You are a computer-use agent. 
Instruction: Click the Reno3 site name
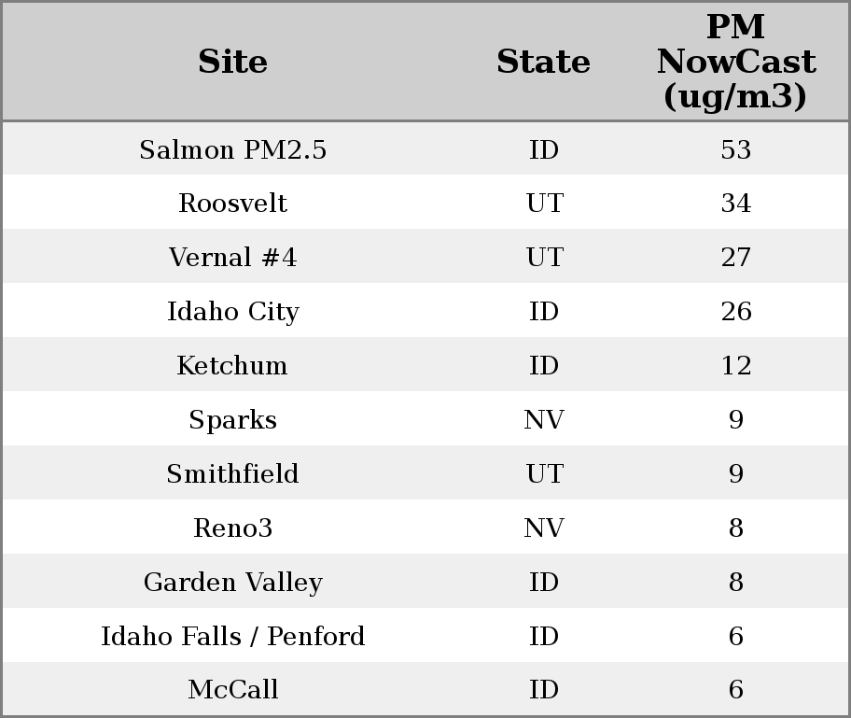tap(233, 528)
